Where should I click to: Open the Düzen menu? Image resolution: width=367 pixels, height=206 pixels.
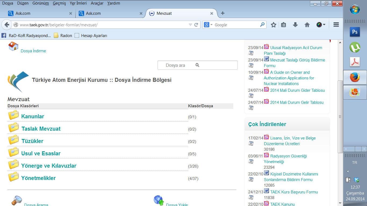[x=23, y=3]
